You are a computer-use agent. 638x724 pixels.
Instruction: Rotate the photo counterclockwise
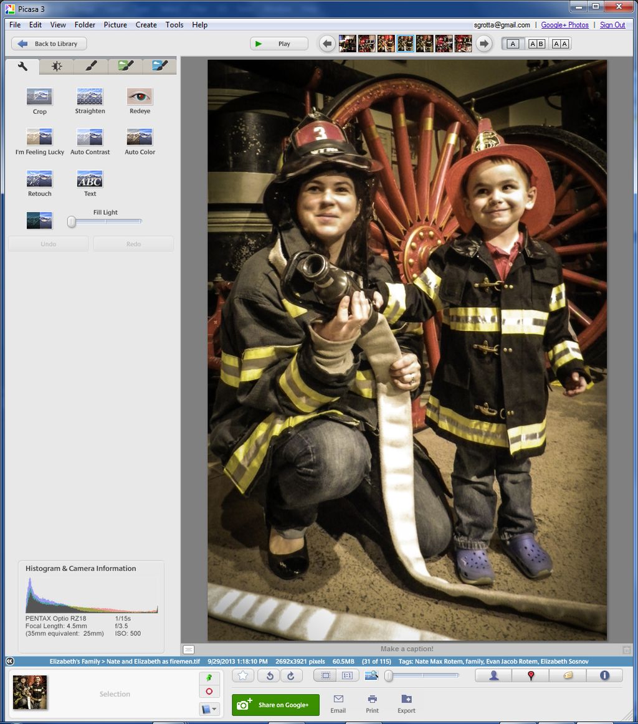(x=268, y=675)
